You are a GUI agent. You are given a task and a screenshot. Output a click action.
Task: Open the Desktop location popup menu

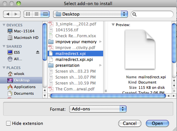tap(90, 14)
